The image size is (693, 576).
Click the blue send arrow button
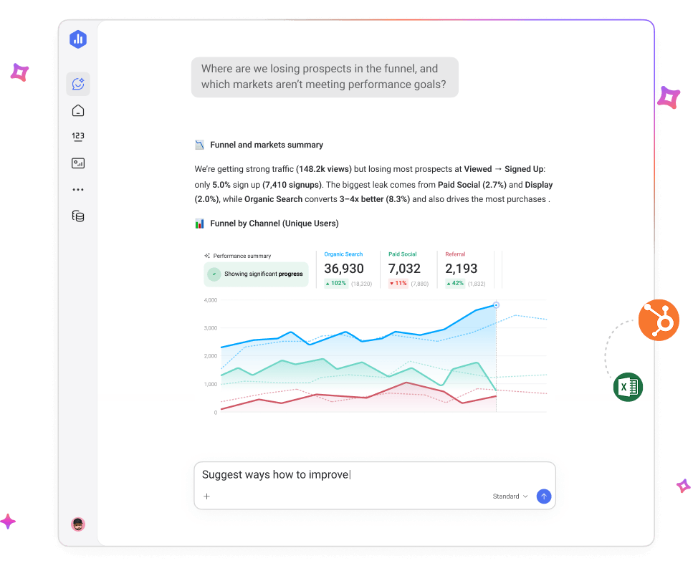pos(544,496)
